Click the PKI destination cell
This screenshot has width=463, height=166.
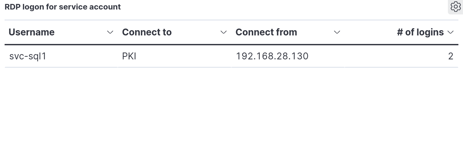click(x=174, y=56)
